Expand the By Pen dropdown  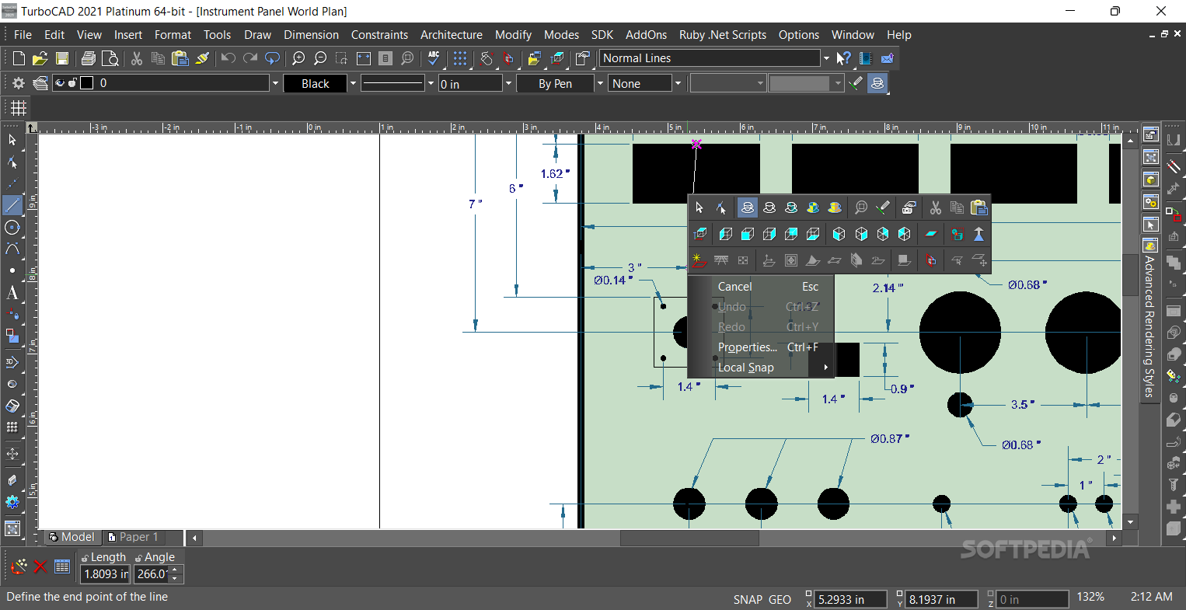point(600,83)
